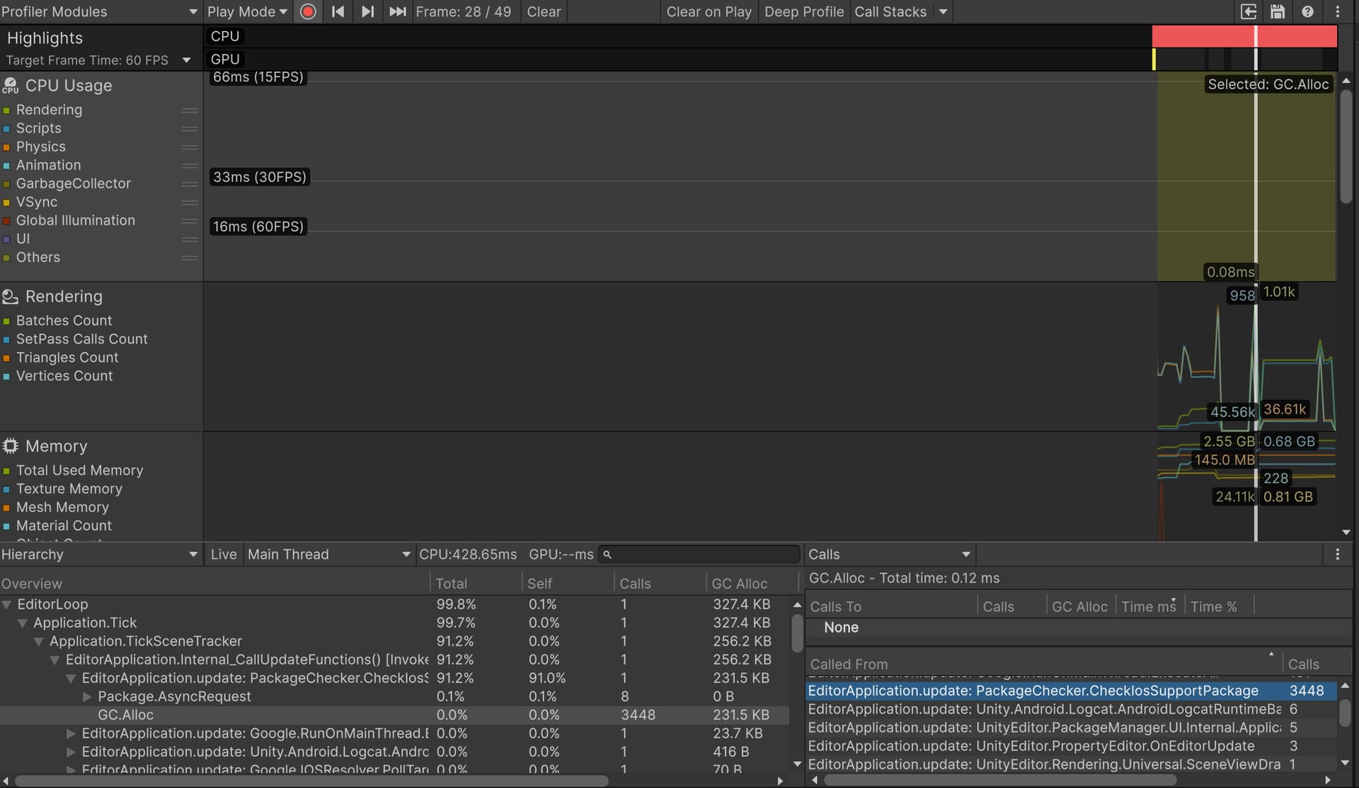Open the profiler help via the question mark icon
This screenshot has height=788, width=1359.
[1307, 11]
